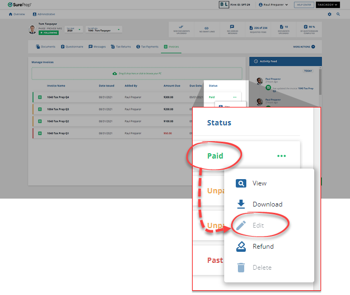The height and width of the screenshot is (295, 350).
Task: Choose Edit from the invoice menu
Action: [x=269, y=225]
